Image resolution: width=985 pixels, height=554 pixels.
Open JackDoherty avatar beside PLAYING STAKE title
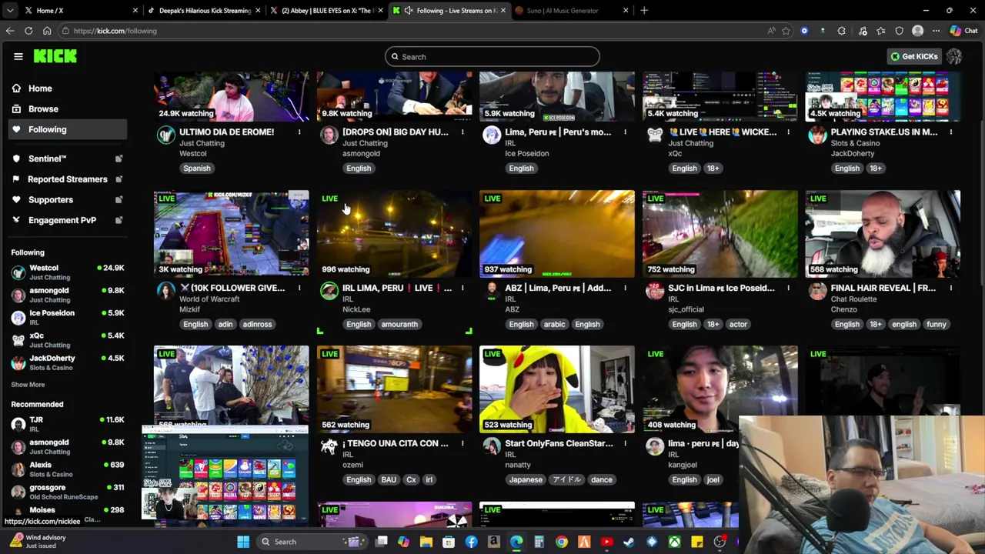pos(817,136)
